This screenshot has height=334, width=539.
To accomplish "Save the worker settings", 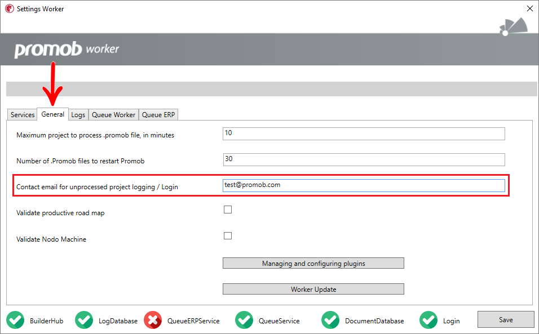I will point(506,319).
